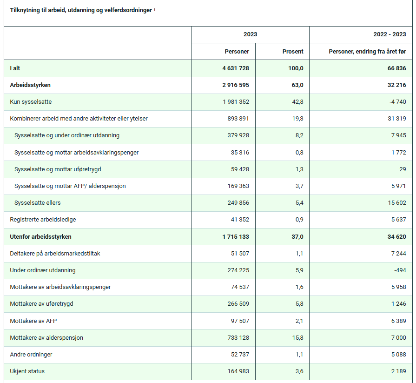The width and height of the screenshot is (416, 383).
Task: Select the 'Utenfor arbeidsstyrken' row label
Action: click(x=40, y=237)
